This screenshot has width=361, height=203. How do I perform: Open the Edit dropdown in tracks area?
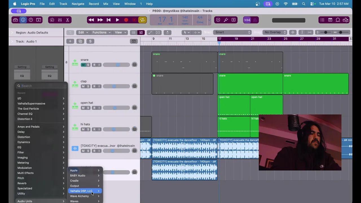(83, 32)
